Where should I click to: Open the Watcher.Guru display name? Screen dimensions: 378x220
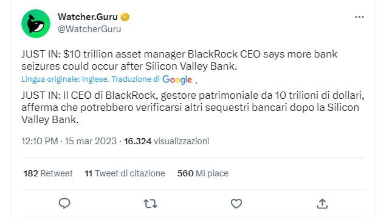(88, 17)
